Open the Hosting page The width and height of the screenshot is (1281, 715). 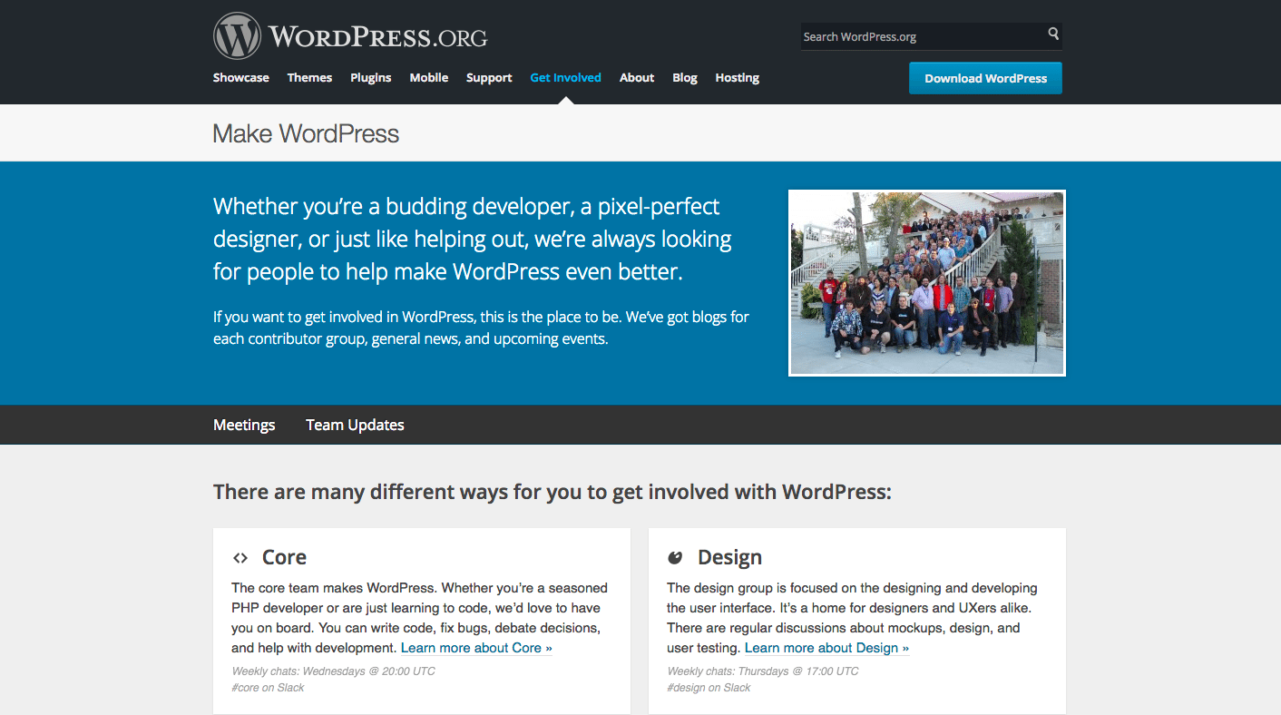pos(737,77)
